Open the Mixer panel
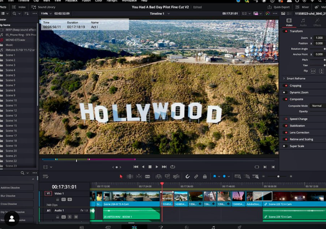 (302, 7)
